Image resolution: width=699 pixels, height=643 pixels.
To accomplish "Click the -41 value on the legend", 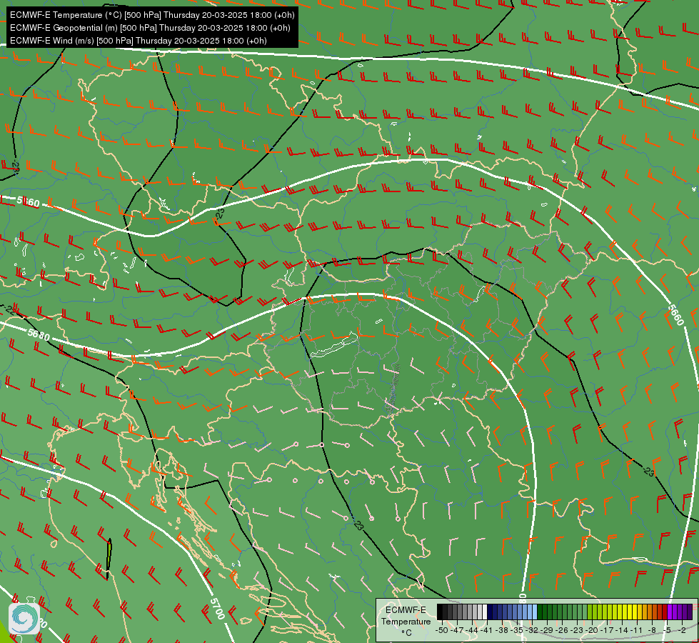I will pos(486,630).
